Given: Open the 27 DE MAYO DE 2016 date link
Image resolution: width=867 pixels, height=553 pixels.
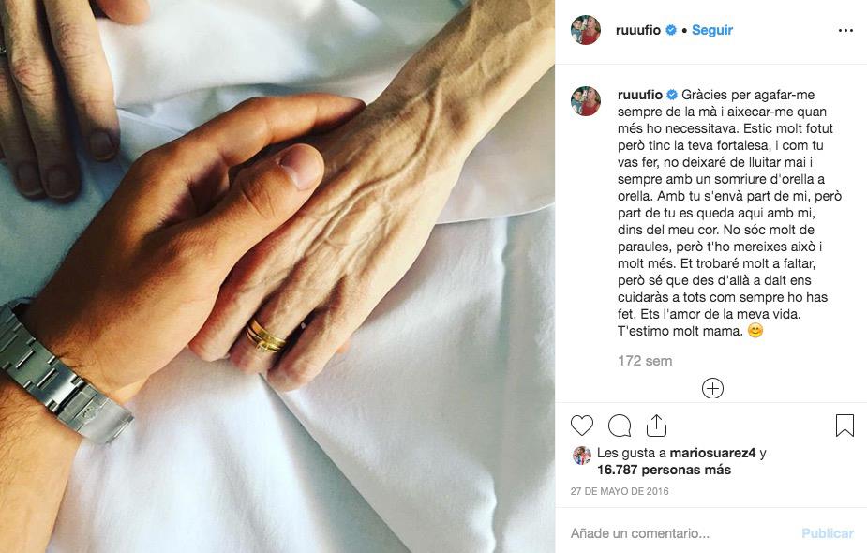Looking at the screenshot, I should coord(620,491).
